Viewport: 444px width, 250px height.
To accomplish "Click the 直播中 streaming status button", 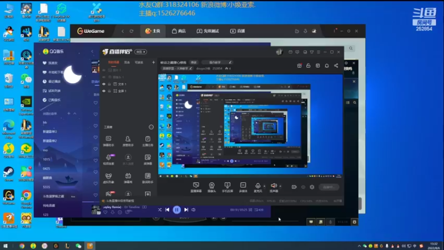I will [329, 187].
